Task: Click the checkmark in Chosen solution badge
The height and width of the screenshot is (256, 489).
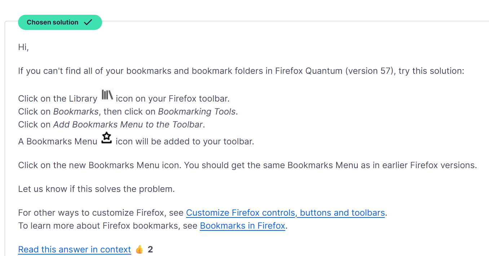Action: 88,22
